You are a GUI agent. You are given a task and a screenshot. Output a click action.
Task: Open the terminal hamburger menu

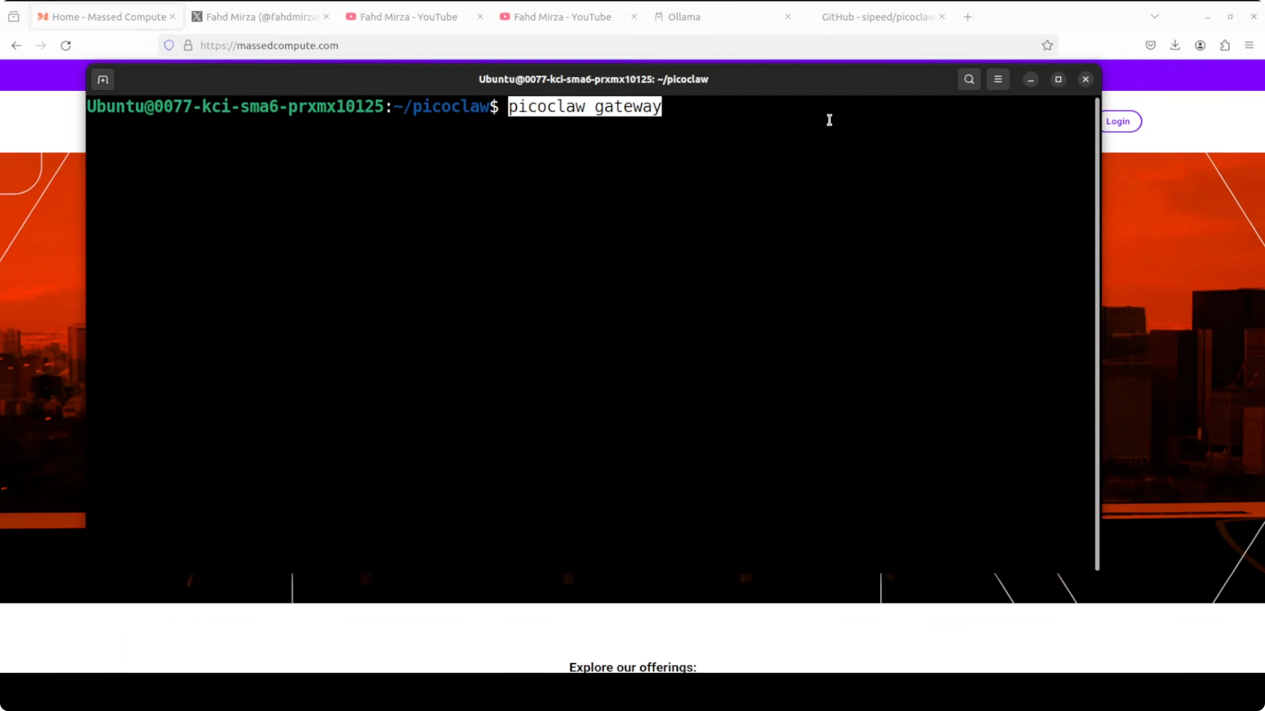998,79
